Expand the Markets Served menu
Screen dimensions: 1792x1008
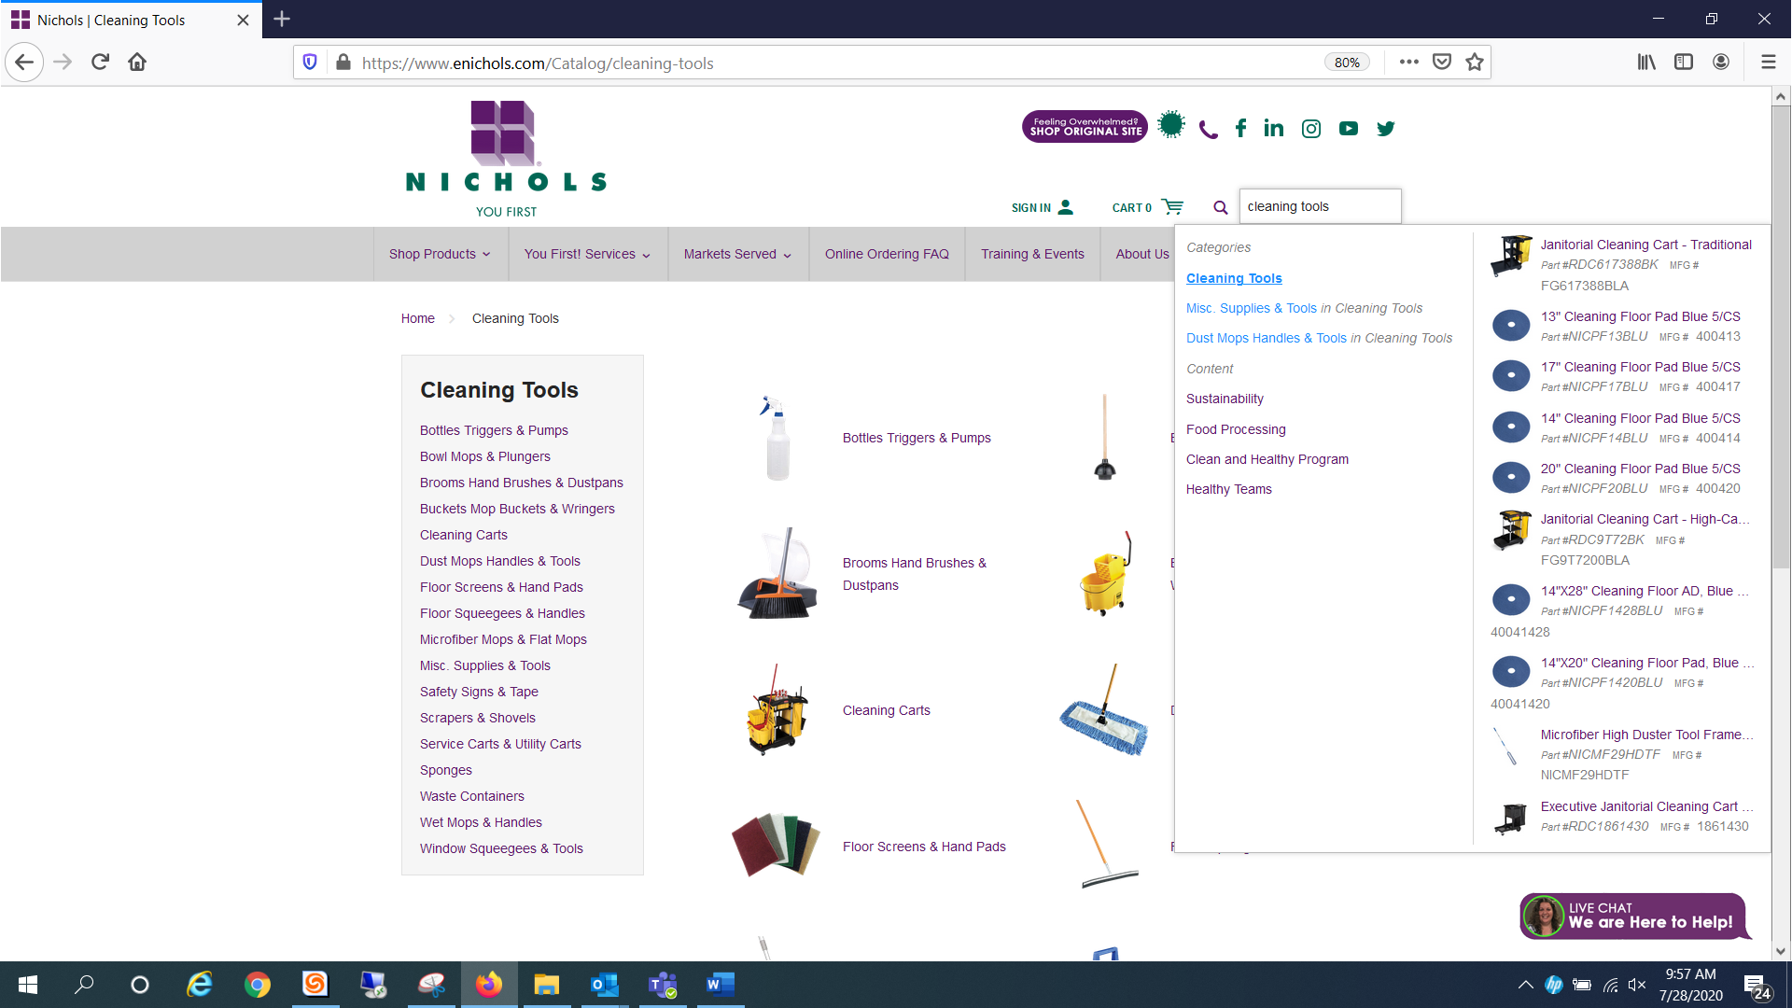tap(737, 254)
